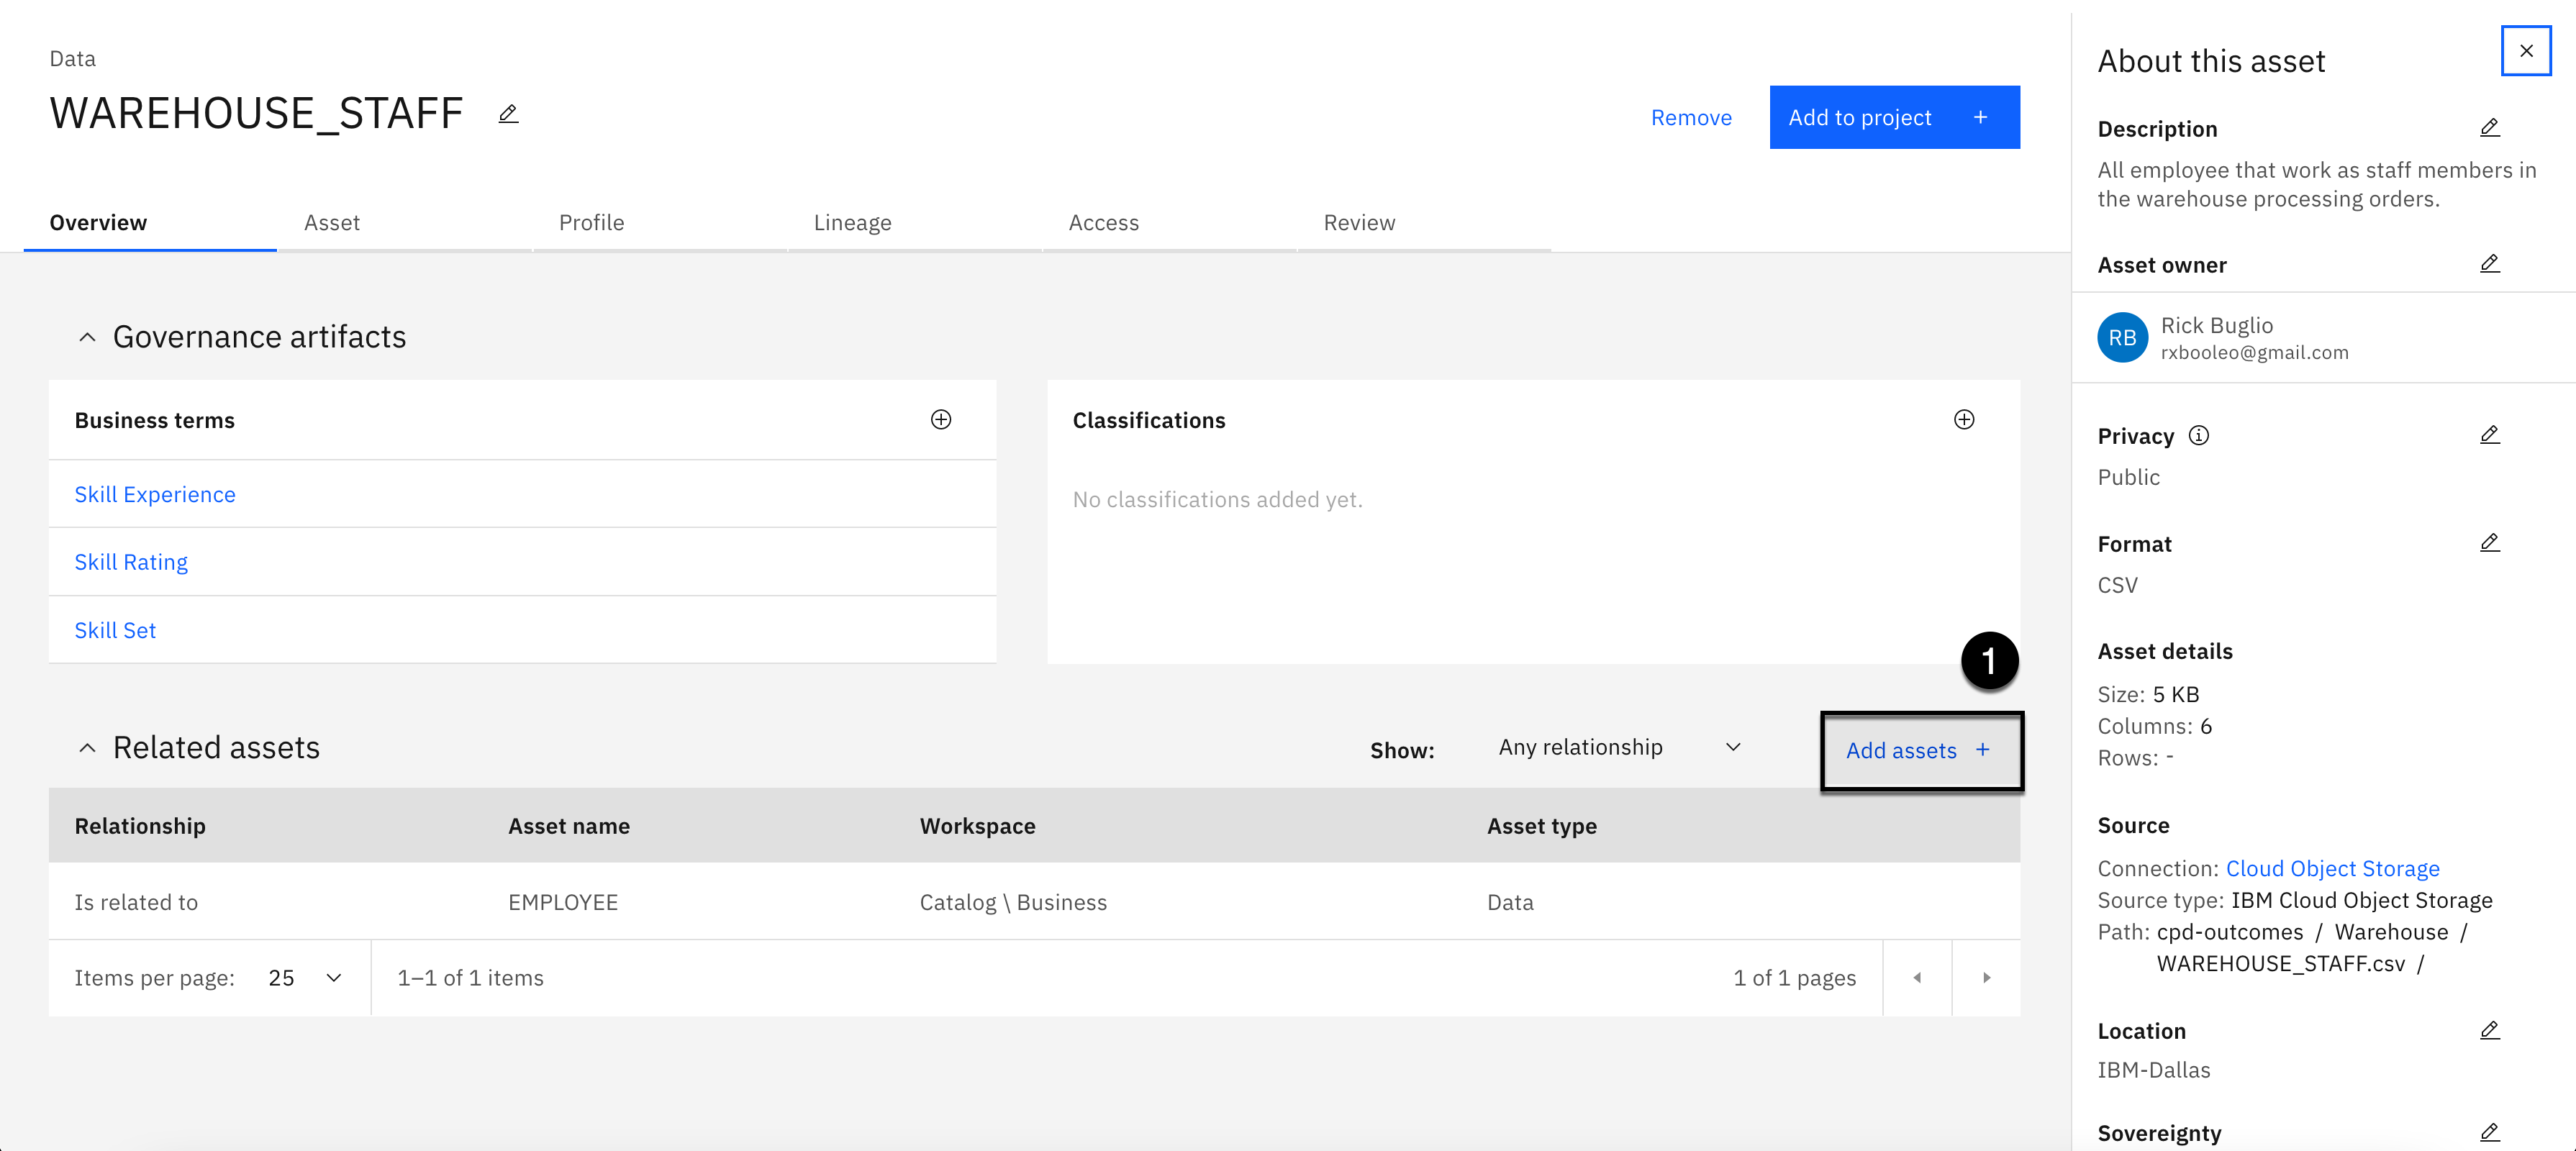Edit the Sovereignty field

pyautogui.click(x=2489, y=1132)
